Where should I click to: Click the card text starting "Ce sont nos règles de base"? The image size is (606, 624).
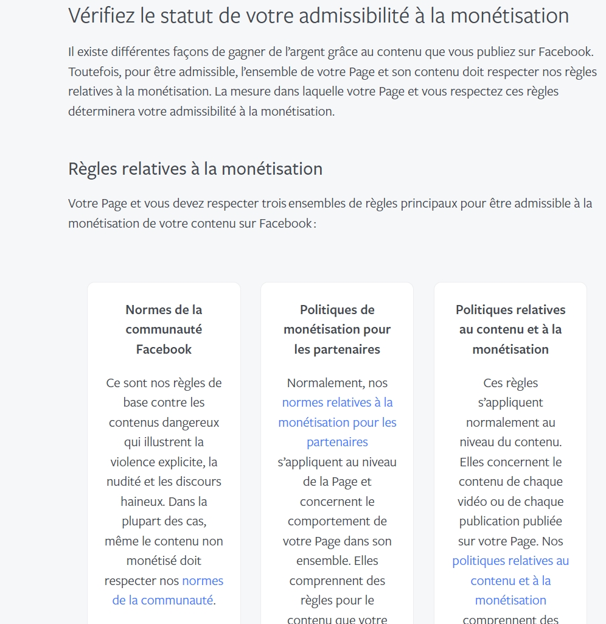164,383
